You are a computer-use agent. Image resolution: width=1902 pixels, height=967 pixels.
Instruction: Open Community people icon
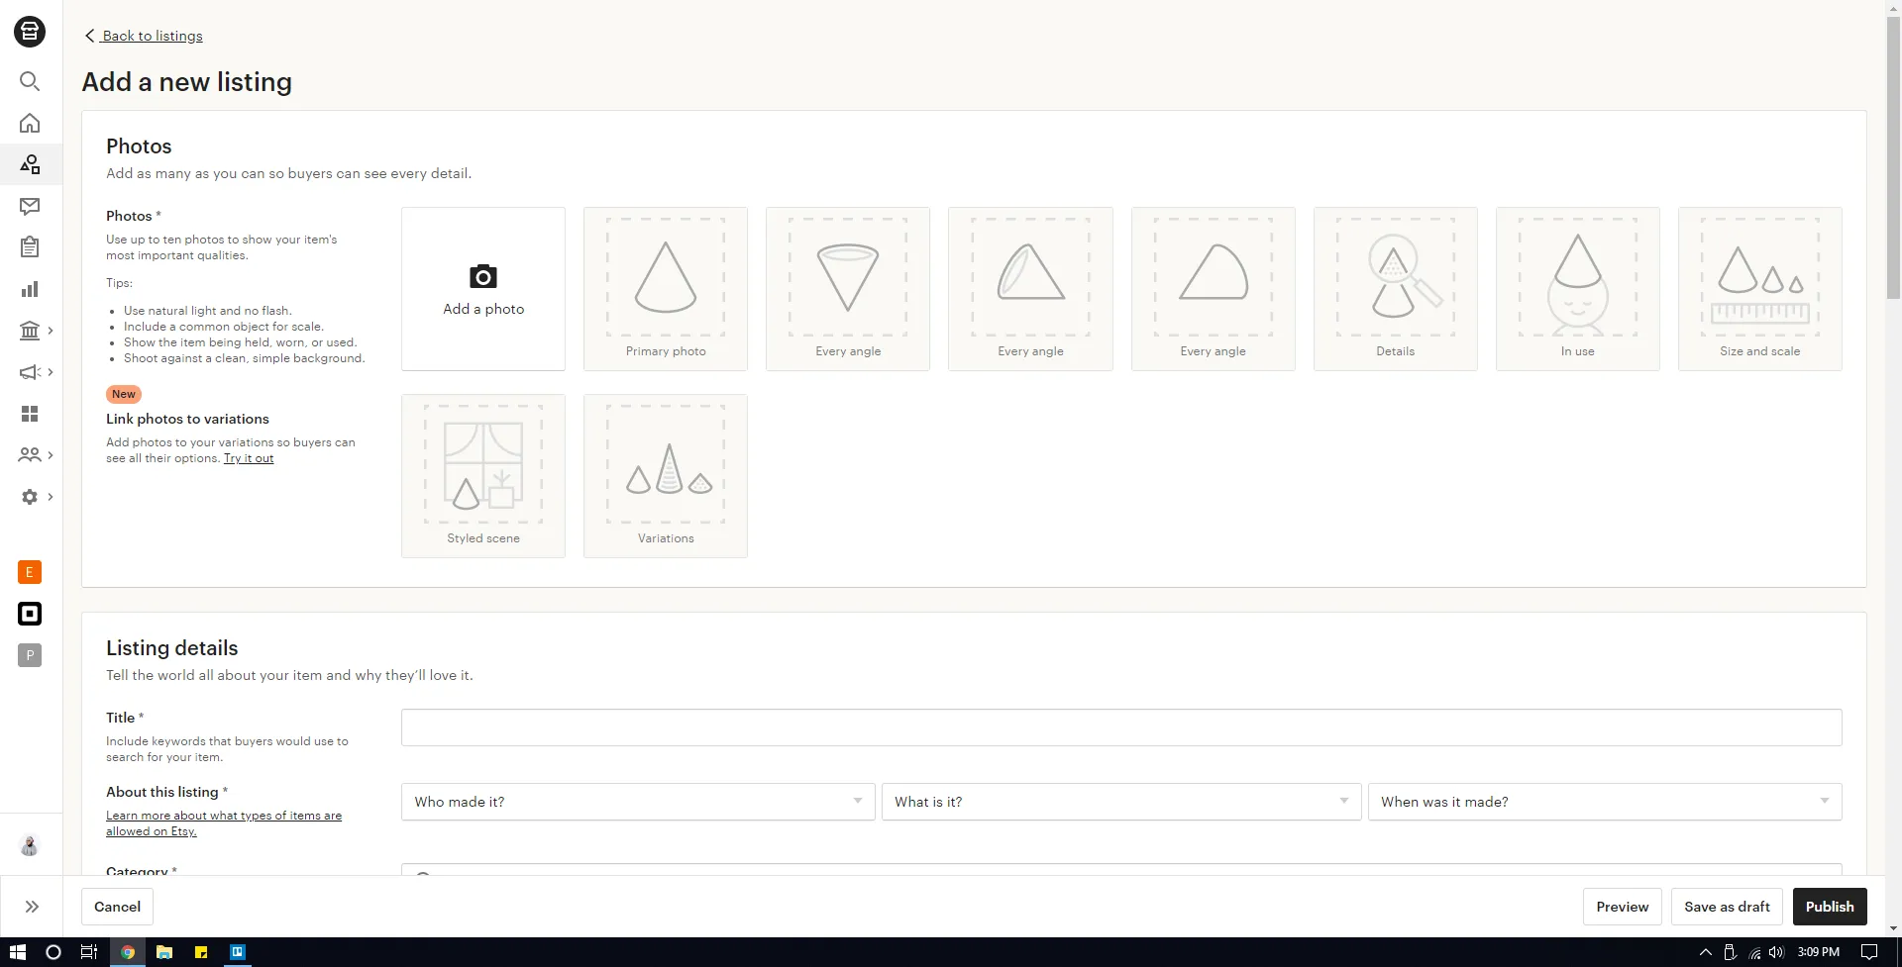pos(30,455)
